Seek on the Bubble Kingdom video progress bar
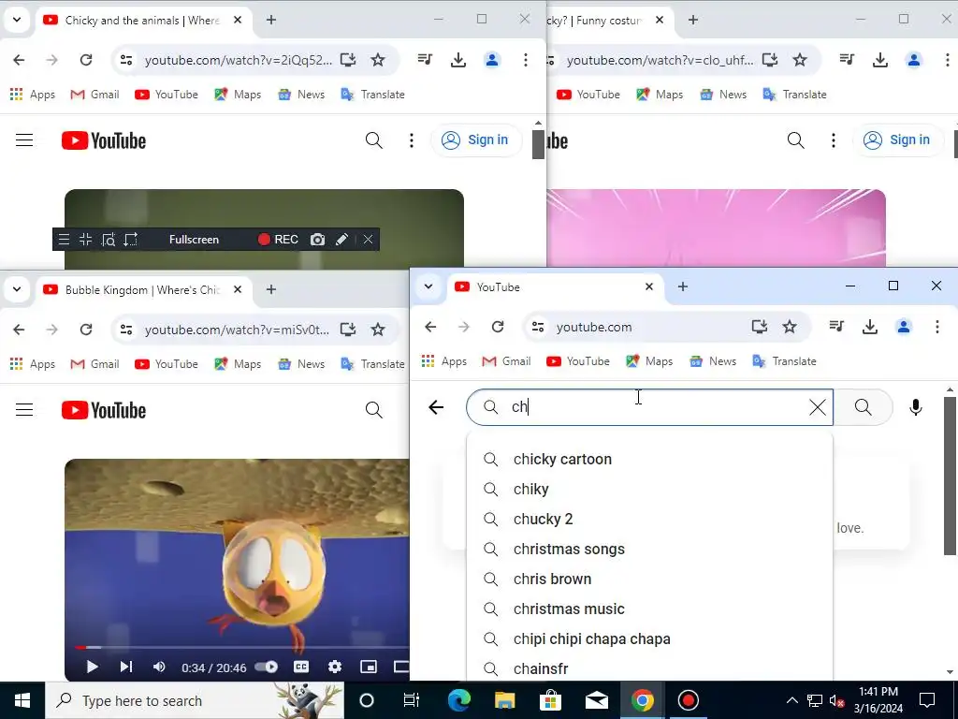This screenshot has height=719, width=958. point(241,647)
